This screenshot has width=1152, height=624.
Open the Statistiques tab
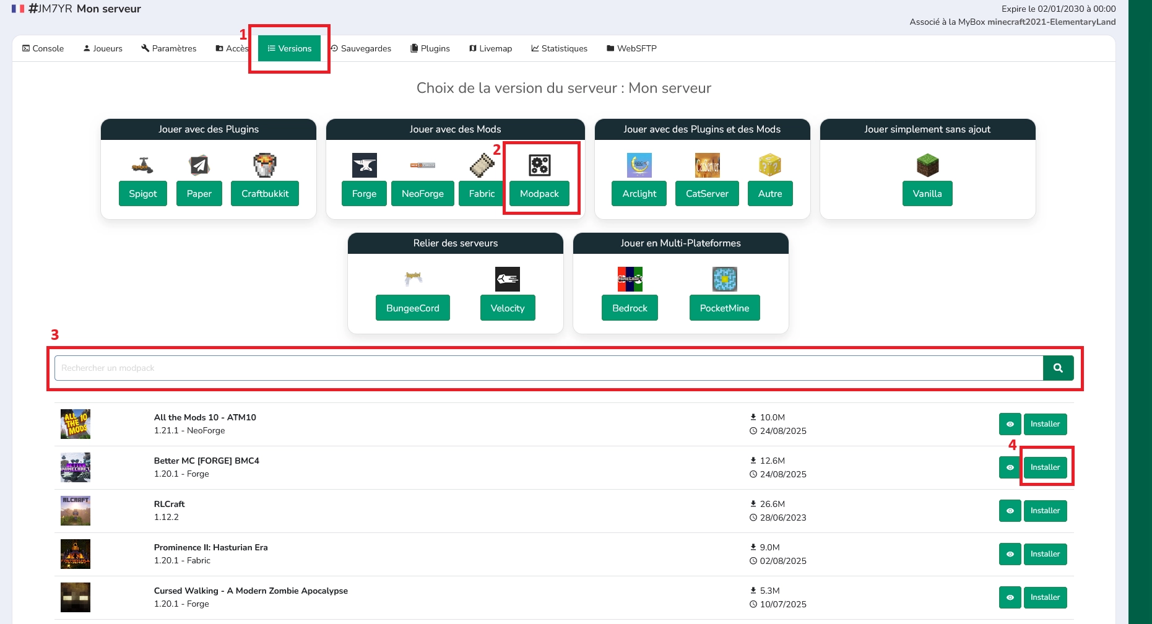click(x=560, y=48)
